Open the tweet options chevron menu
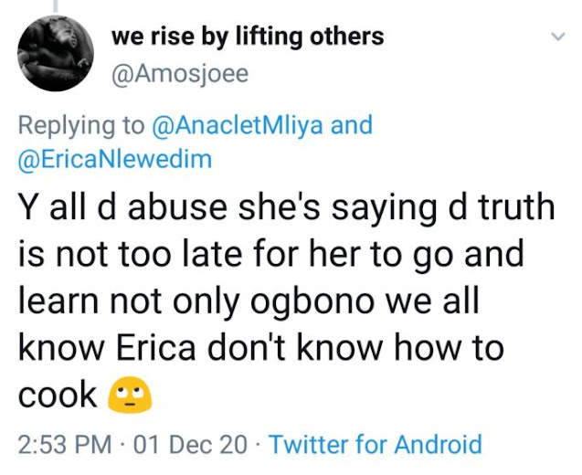This screenshot has height=475, width=582. click(556, 38)
